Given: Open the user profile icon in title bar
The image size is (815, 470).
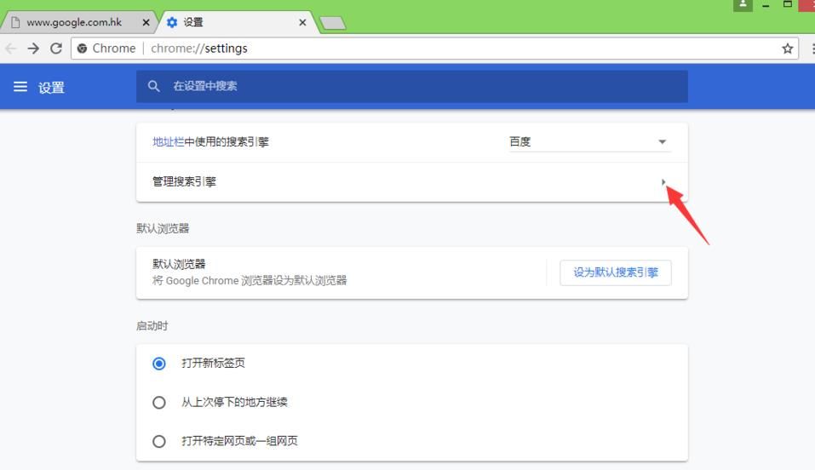Looking at the screenshot, I should (x=743, y=4).
